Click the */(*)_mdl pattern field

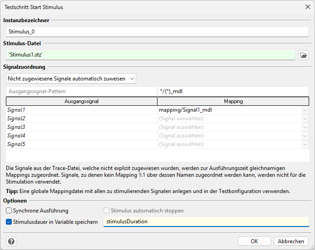click(233, 91)
